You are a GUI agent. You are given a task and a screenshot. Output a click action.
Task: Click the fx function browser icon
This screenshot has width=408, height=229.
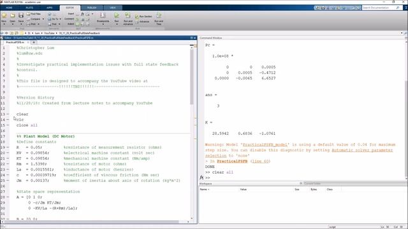201,177
